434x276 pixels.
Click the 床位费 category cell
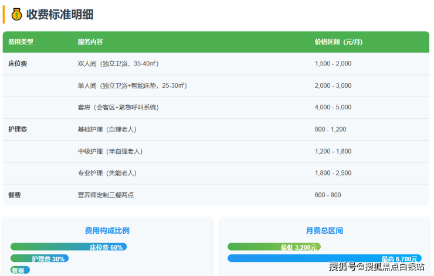18,64
